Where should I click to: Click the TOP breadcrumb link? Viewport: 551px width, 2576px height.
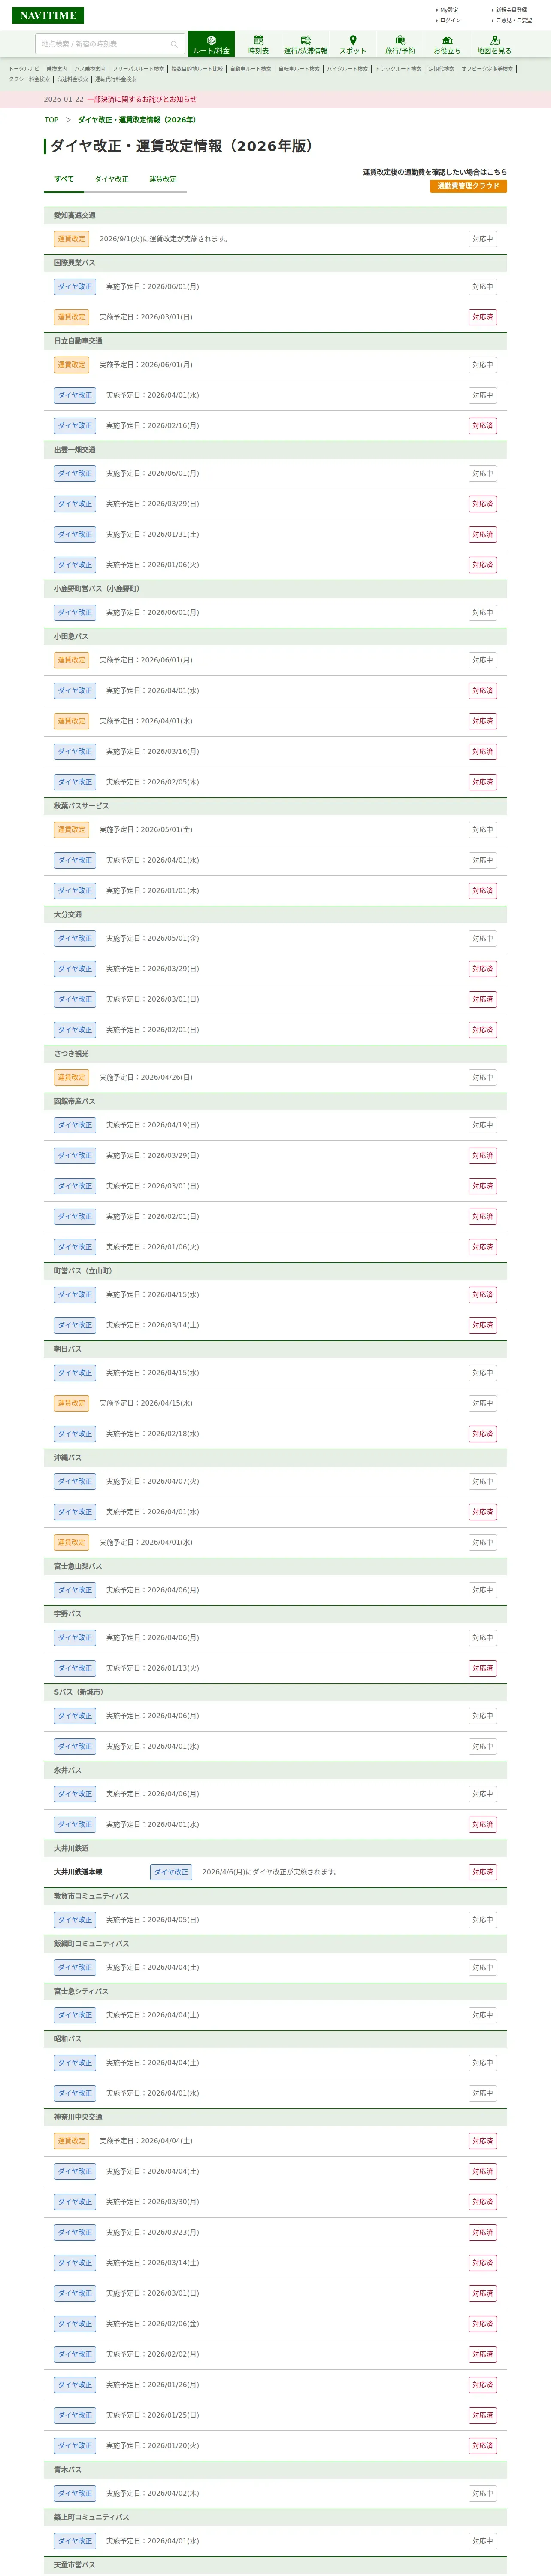51,120
